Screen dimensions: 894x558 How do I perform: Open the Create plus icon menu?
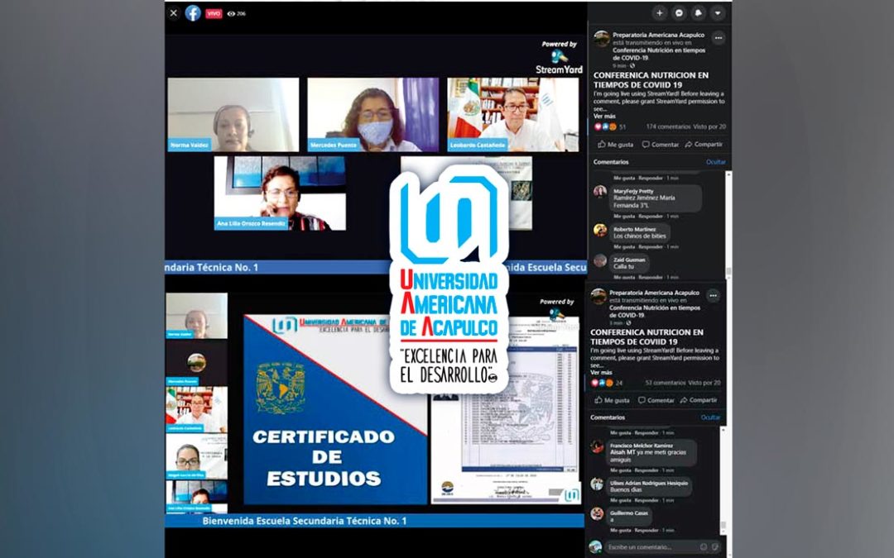tap(659, 13)
